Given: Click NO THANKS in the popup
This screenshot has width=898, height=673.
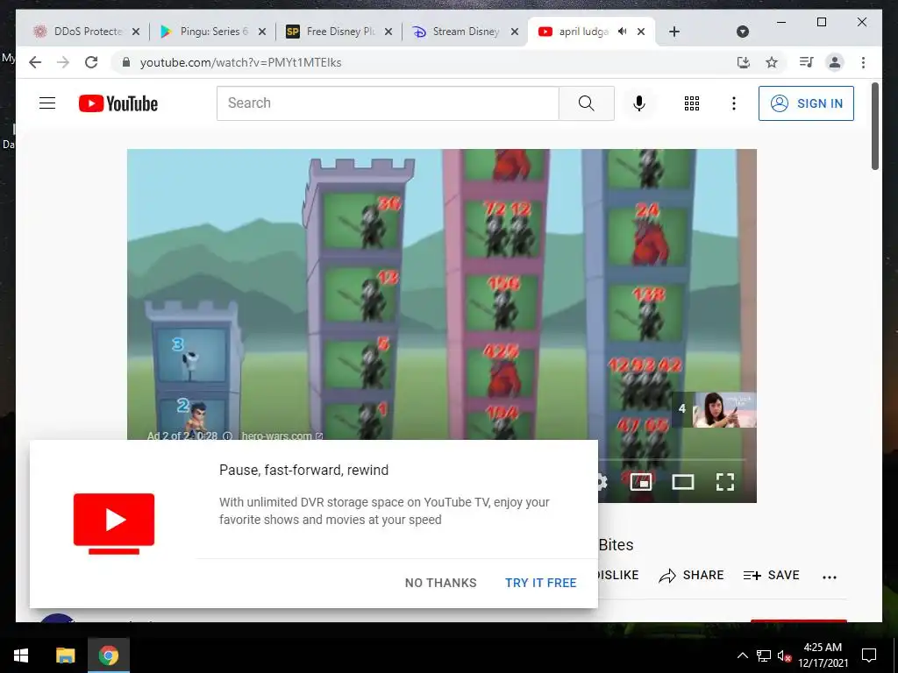Looking at the screenshot, I should (x=440, y=583).
